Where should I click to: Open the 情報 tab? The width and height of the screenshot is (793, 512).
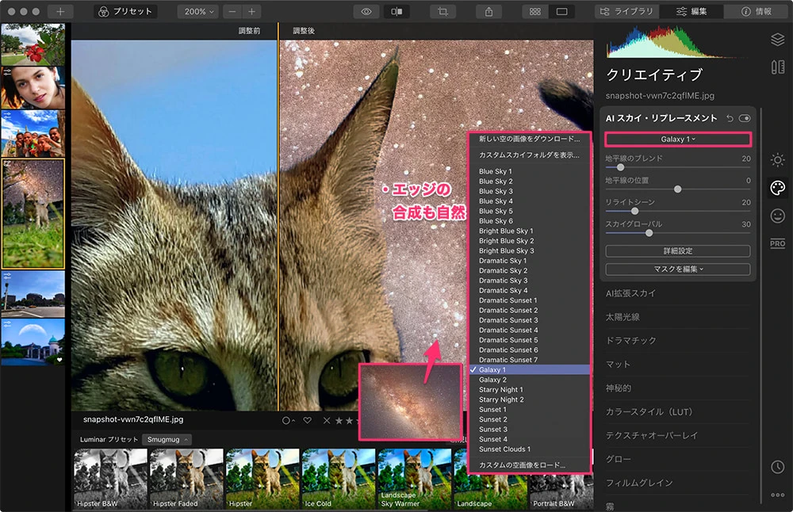pos(757,11)
